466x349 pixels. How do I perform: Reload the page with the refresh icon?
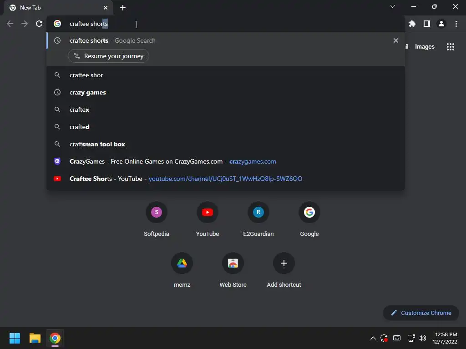tap(39, 24)
